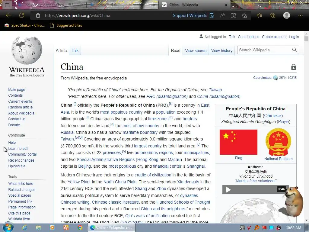View site info via the lock icon
Screen dimensions: 309x232
click(x=38, y=15)
